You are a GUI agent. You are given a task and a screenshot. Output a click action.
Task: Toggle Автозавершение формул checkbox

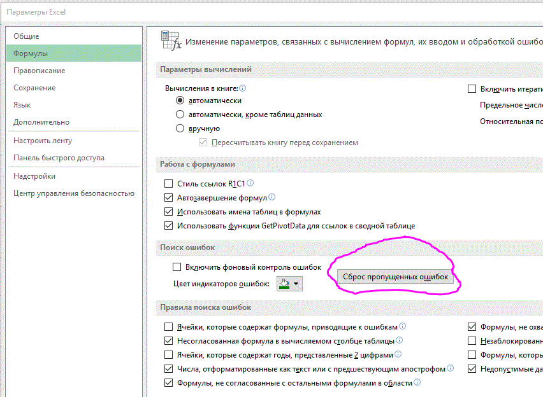pos(168,197)
